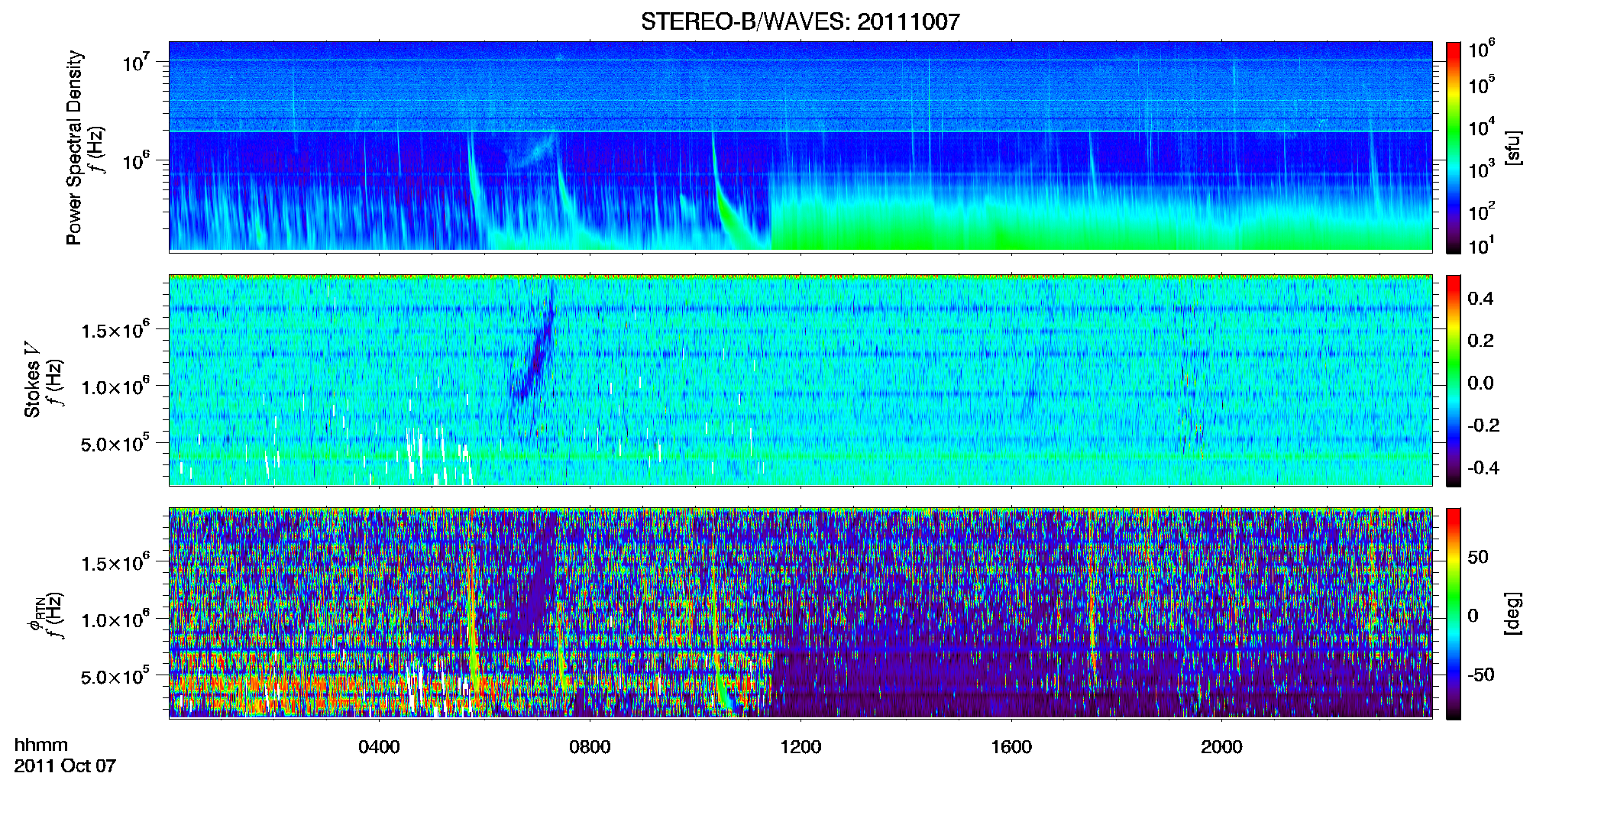Click the 2011 Oct 07 date label
Viewport: 1601px width, 825px height.
(x=65, y=766)
